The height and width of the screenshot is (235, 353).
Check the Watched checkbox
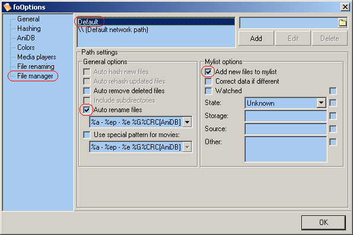(208, 91)
